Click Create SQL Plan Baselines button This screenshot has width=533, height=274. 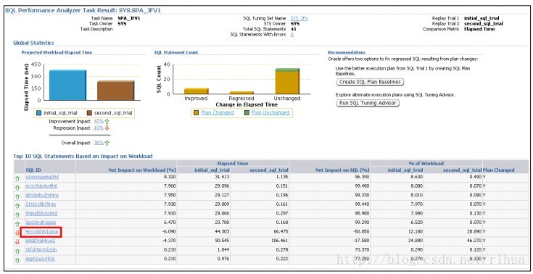click(370, 82)
